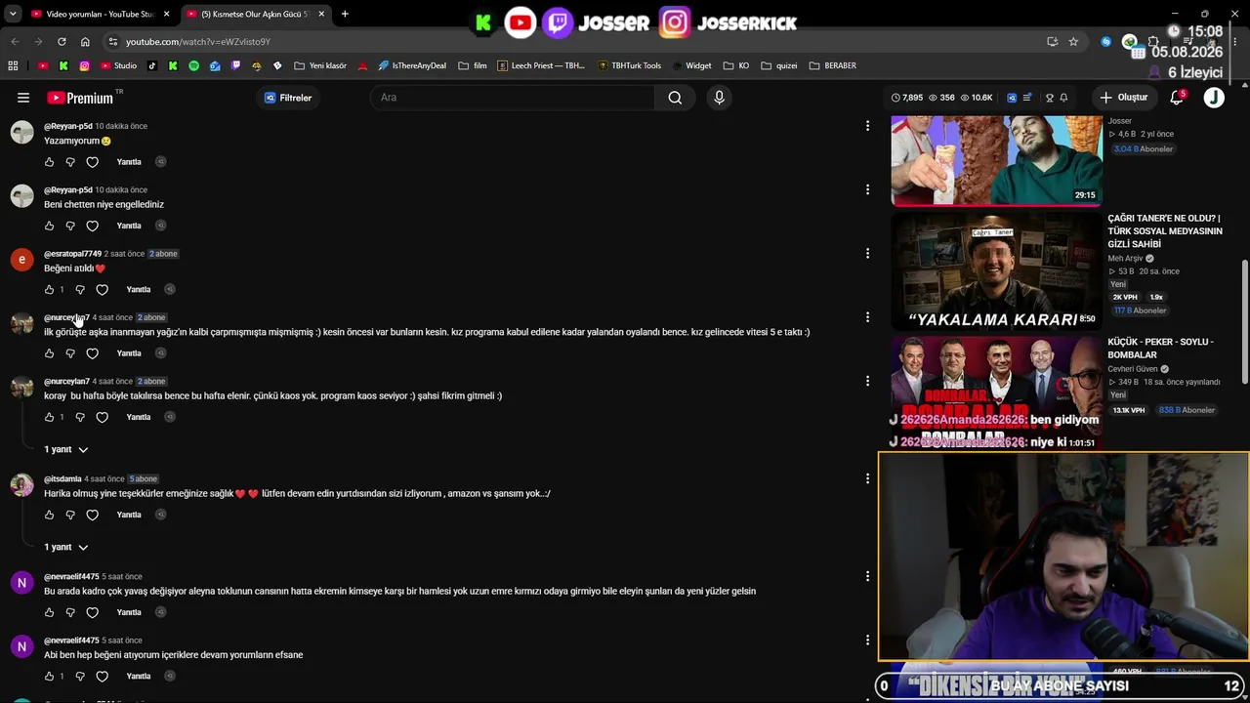
Task: Heart the "koray bu hafta böyle" comment
Action: click(103, 417)
